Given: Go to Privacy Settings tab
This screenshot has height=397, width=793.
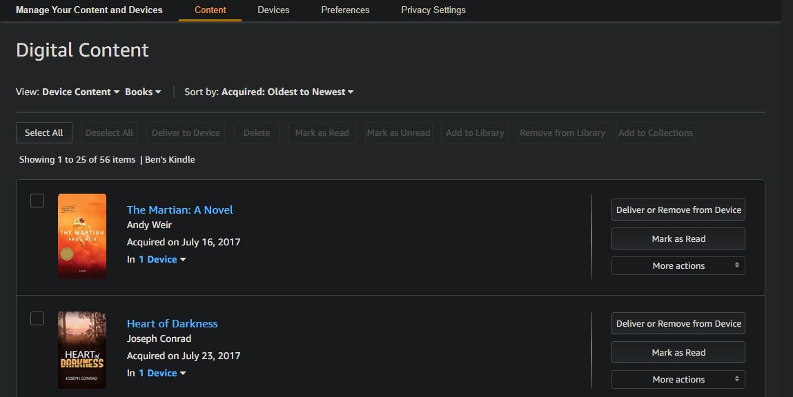Looking at the screenshot, I should pos(433,10).
